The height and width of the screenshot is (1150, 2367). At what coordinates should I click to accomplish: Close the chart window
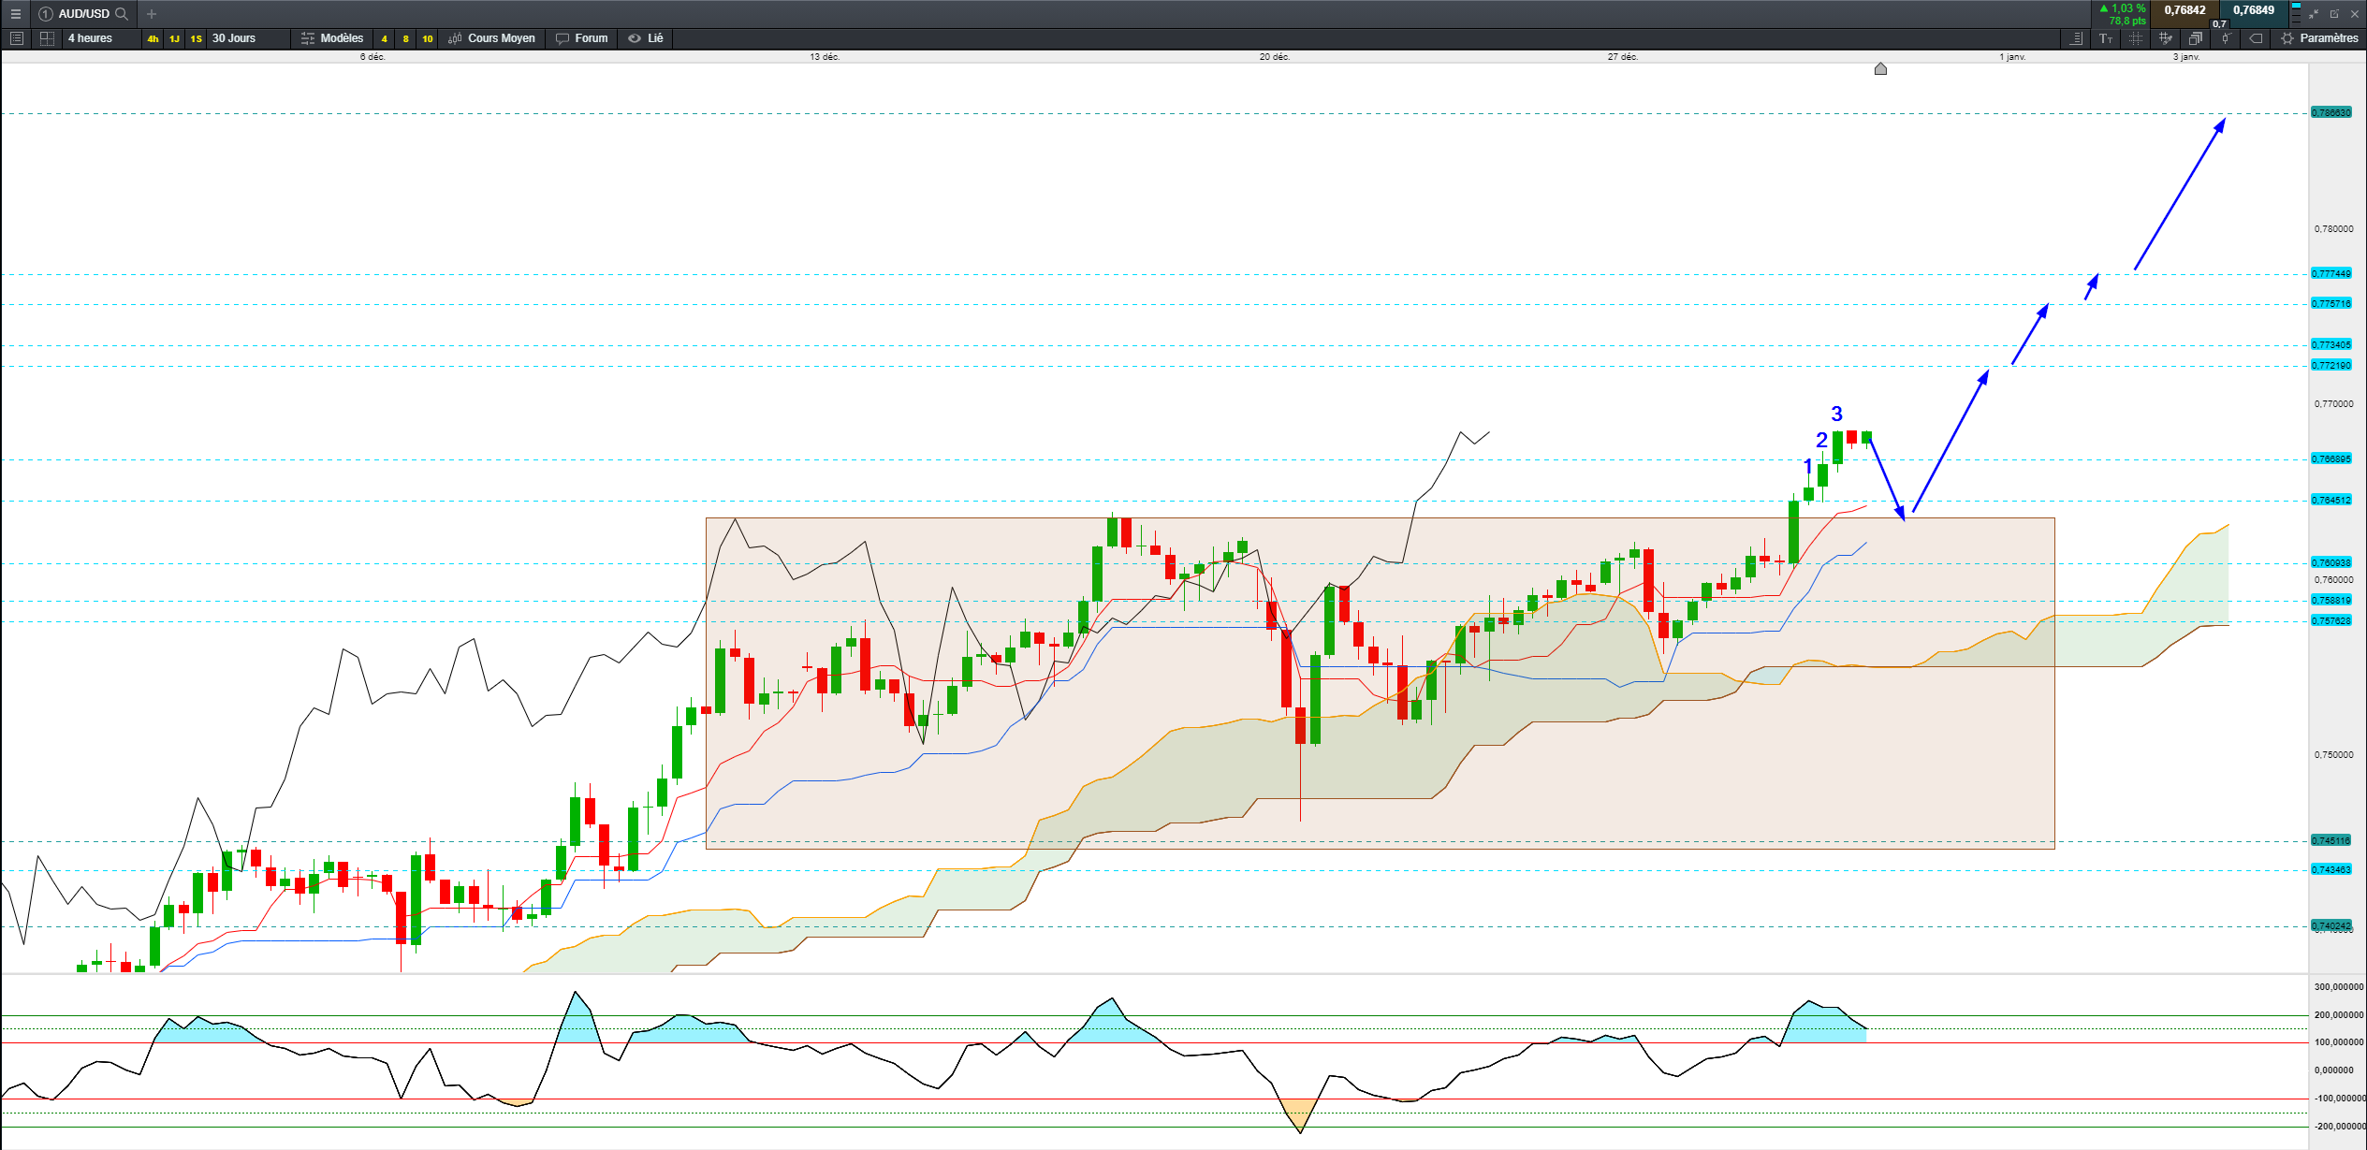(2355, 14)
